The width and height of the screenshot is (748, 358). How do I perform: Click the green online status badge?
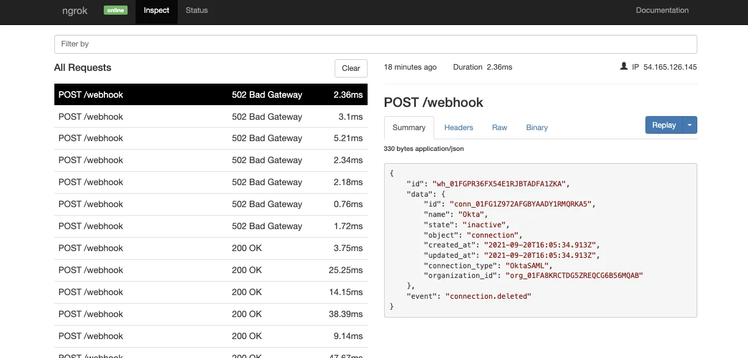[x=115, y=10]
